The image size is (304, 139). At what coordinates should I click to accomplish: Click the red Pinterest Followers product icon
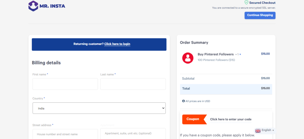point(188,58)
